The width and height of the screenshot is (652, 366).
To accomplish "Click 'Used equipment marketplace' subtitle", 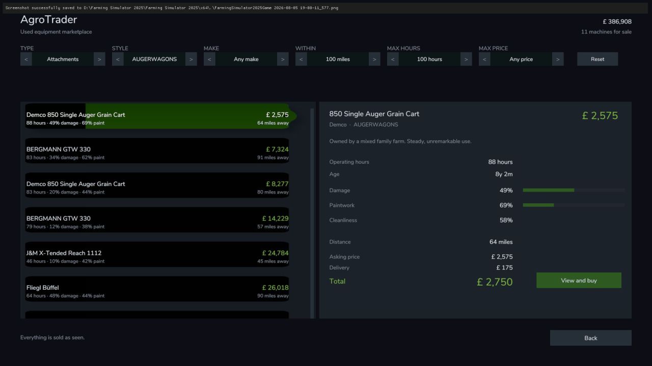I will tap(56, 32).
